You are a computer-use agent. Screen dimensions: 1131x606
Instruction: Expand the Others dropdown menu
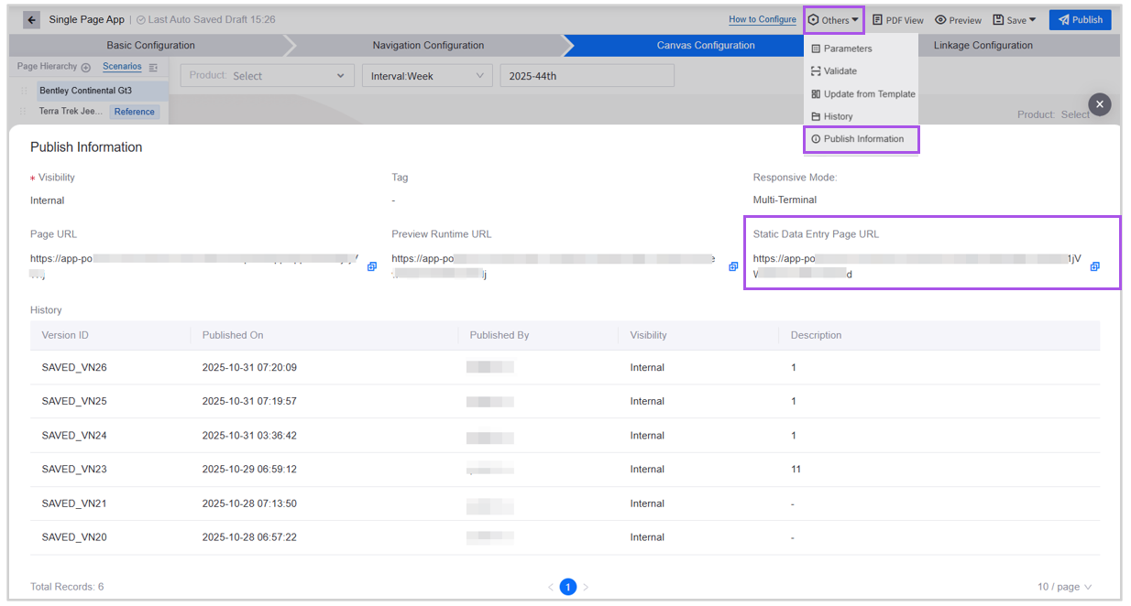[834, 20]
